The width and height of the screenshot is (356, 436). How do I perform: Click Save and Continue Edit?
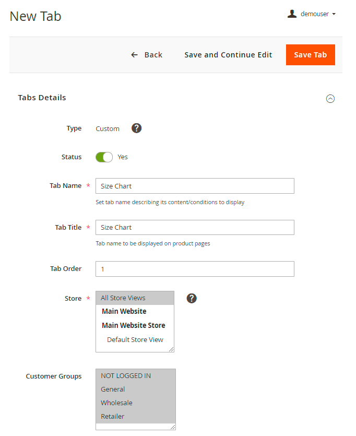click(228, 55)
